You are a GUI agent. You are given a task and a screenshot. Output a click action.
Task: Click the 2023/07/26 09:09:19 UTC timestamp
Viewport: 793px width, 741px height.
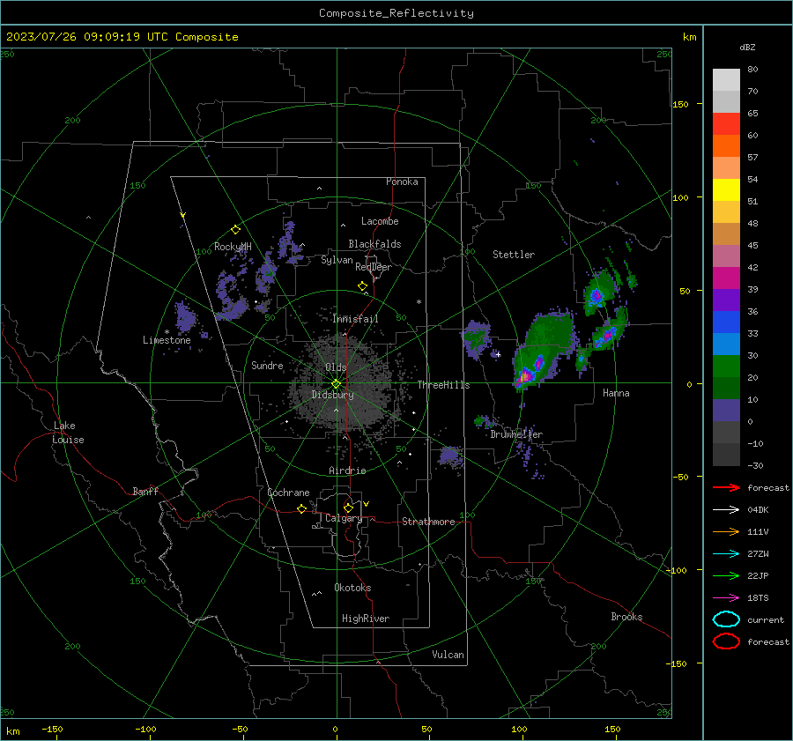(122, 37)
